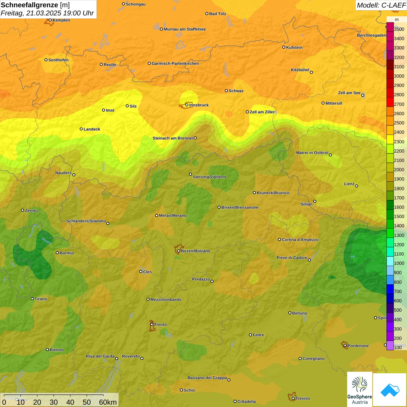Click the 'Bassano del Grappa' label
Screen dimensions: 407x407
(x=207, y=378)
